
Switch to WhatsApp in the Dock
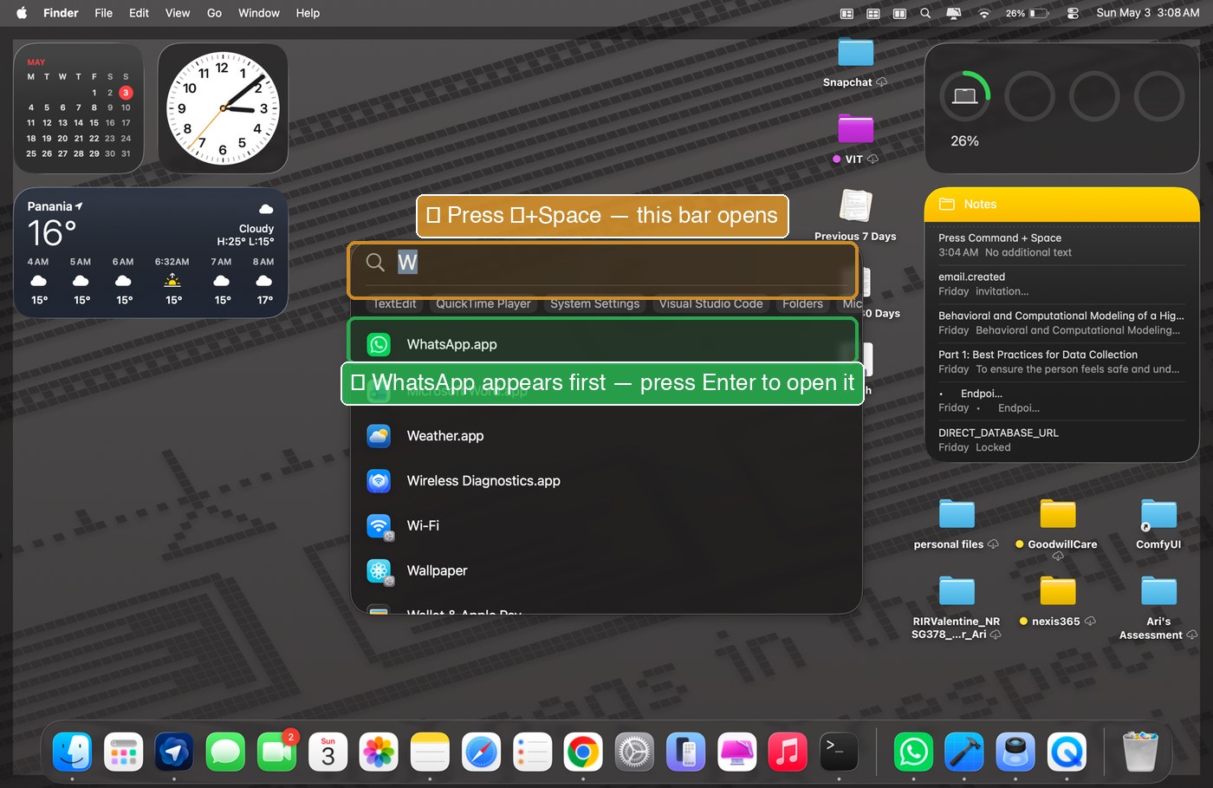coord(914,752)
